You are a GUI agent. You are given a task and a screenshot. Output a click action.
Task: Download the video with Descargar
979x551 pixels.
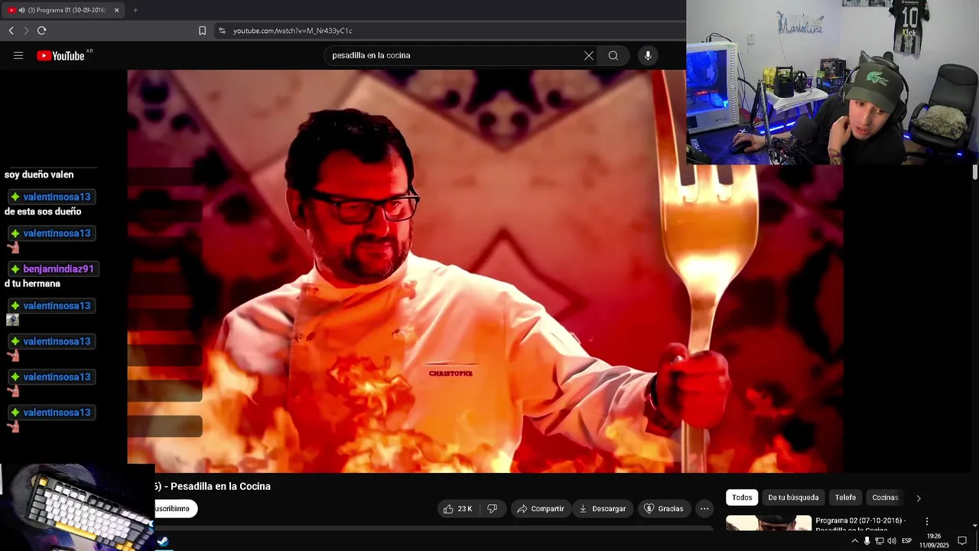tap(602, 509)
